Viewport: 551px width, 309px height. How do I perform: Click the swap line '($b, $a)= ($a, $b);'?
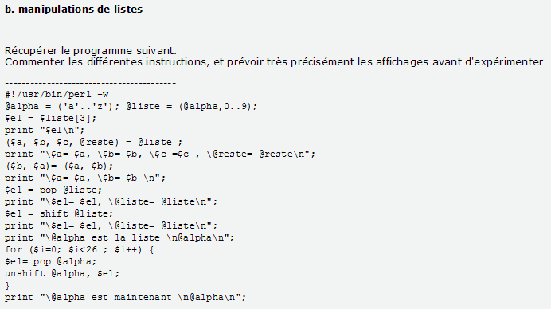tap(59, 166)
